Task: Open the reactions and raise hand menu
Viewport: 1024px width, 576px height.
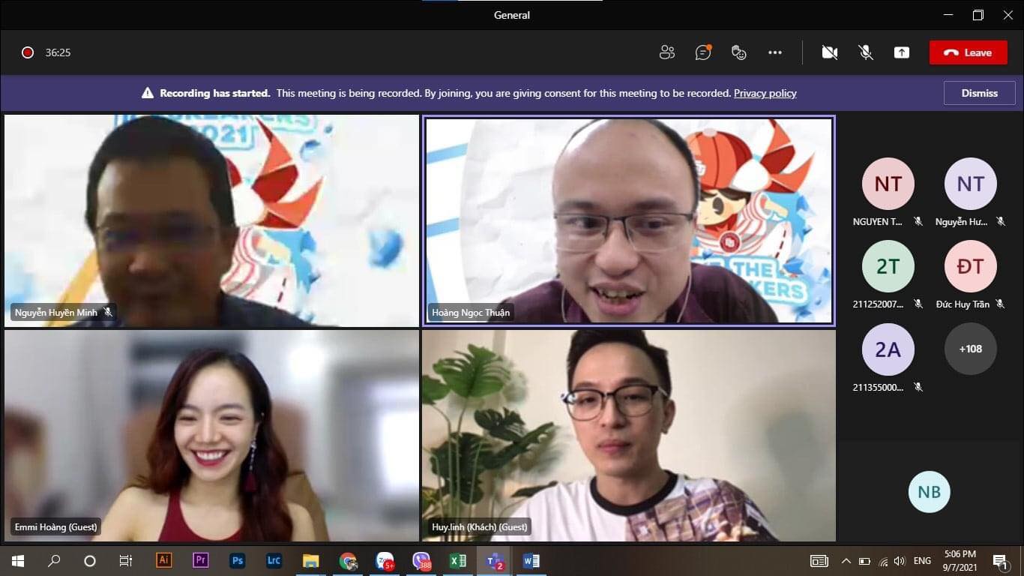Action: coord(739,52)
